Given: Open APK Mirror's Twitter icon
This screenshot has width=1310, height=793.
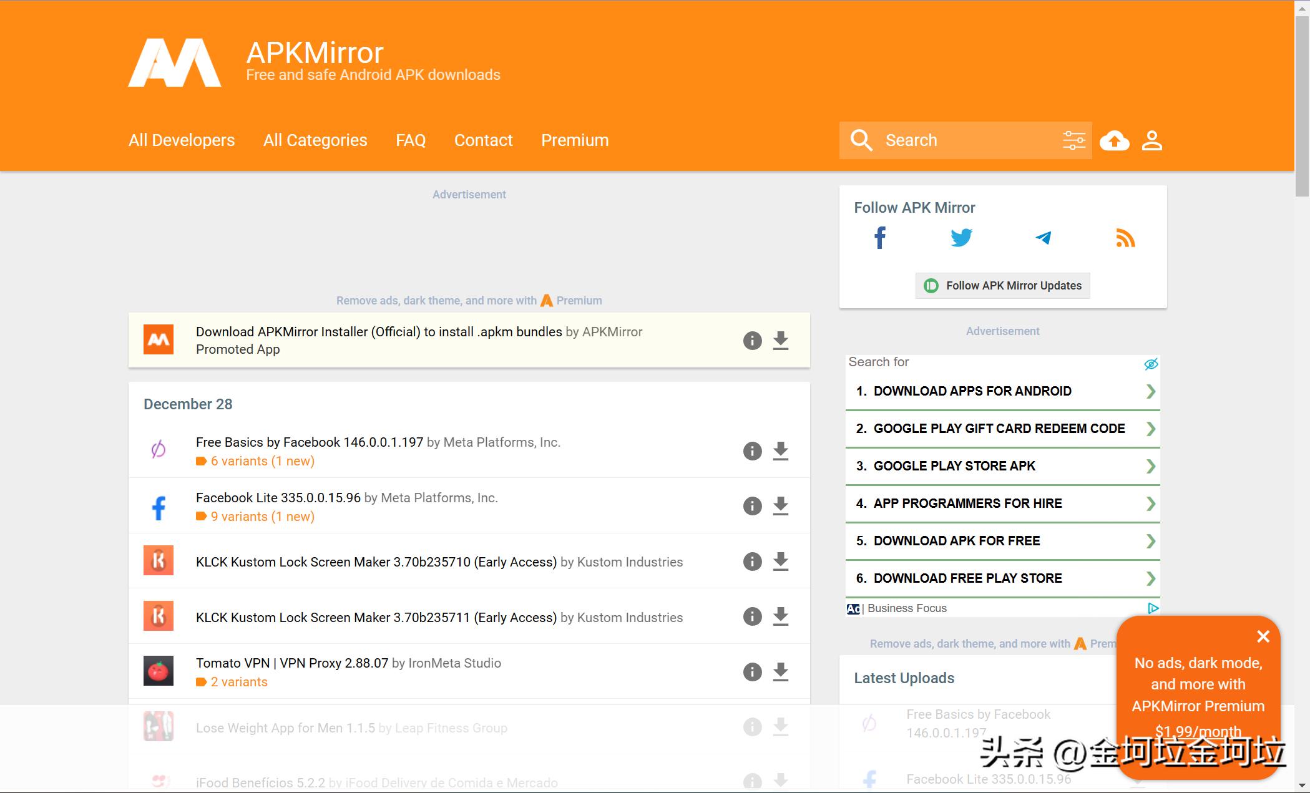Looking at the screenshot, I should point(961,238).
